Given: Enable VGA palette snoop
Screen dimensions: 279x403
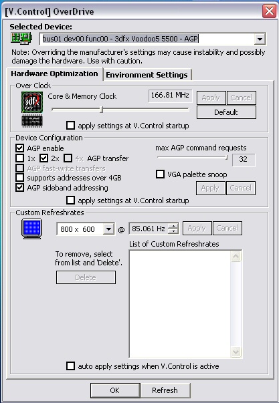Looking at the screenshot, I should [160, 174].
